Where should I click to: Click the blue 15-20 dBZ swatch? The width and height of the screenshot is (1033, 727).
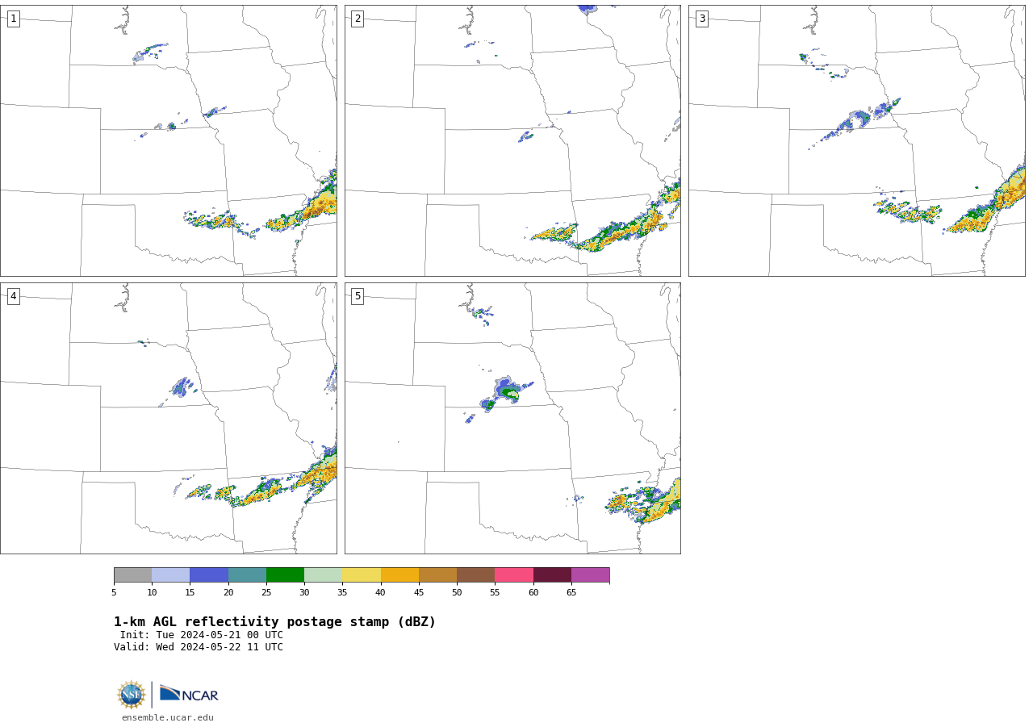click(x=209, y=574)
